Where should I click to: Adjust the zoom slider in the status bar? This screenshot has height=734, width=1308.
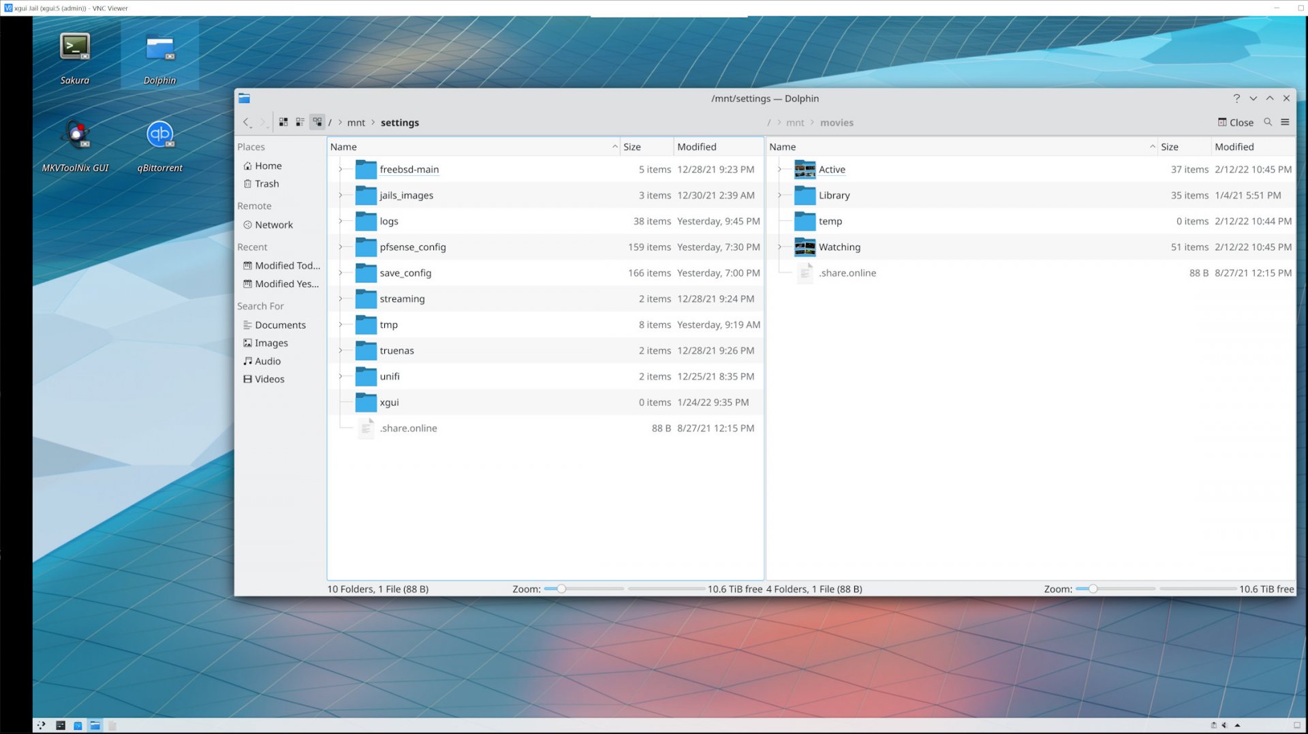(x=561, y=588)
